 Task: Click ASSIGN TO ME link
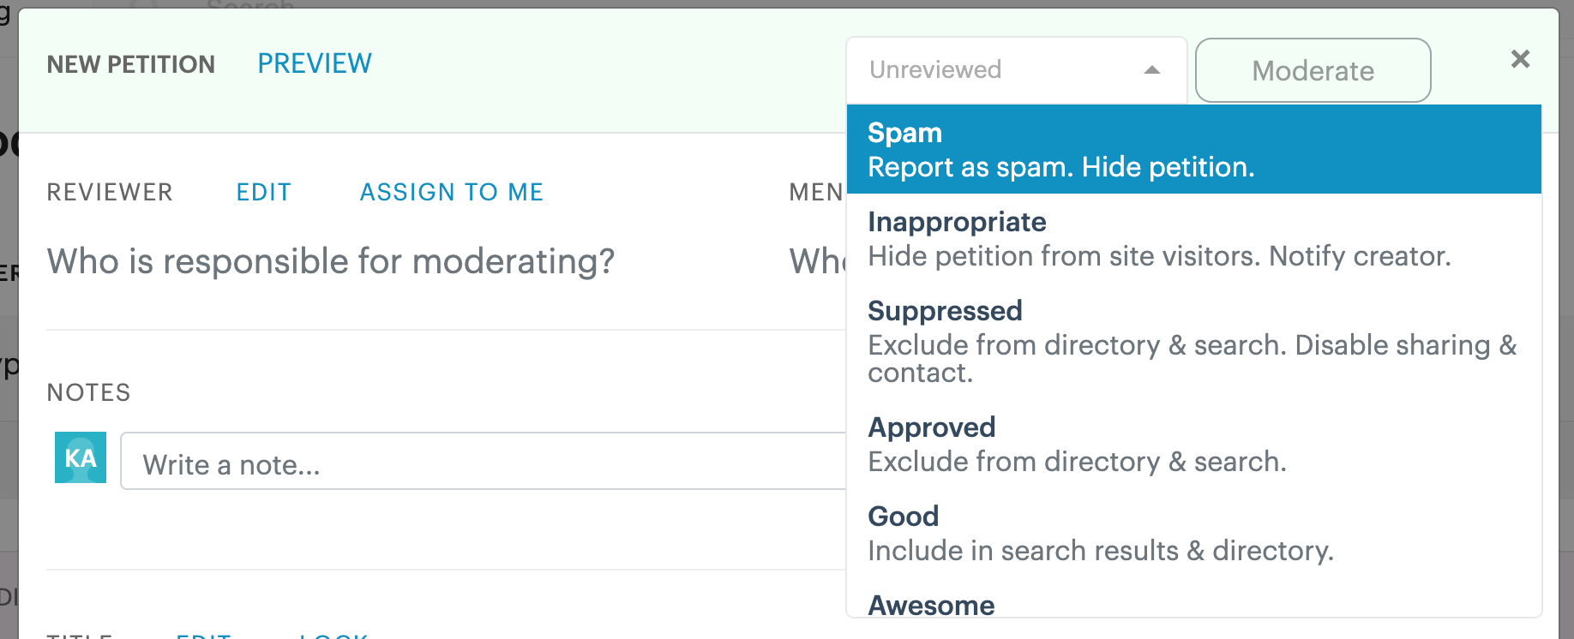tap(452, 192)
